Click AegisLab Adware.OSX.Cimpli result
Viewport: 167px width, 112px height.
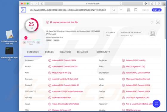(136, 60)
